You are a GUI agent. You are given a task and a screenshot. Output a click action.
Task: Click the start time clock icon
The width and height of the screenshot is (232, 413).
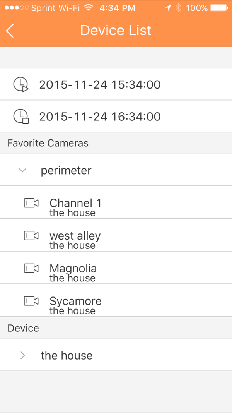(21, 84)
